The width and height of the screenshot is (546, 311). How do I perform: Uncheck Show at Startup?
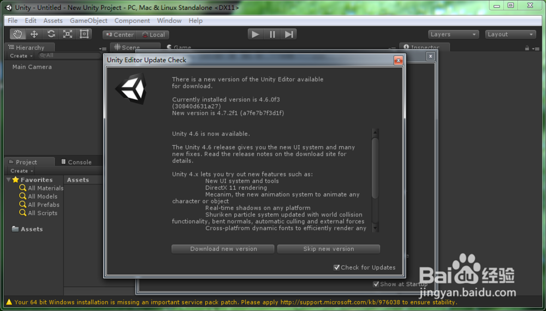(x=376, y=284)
